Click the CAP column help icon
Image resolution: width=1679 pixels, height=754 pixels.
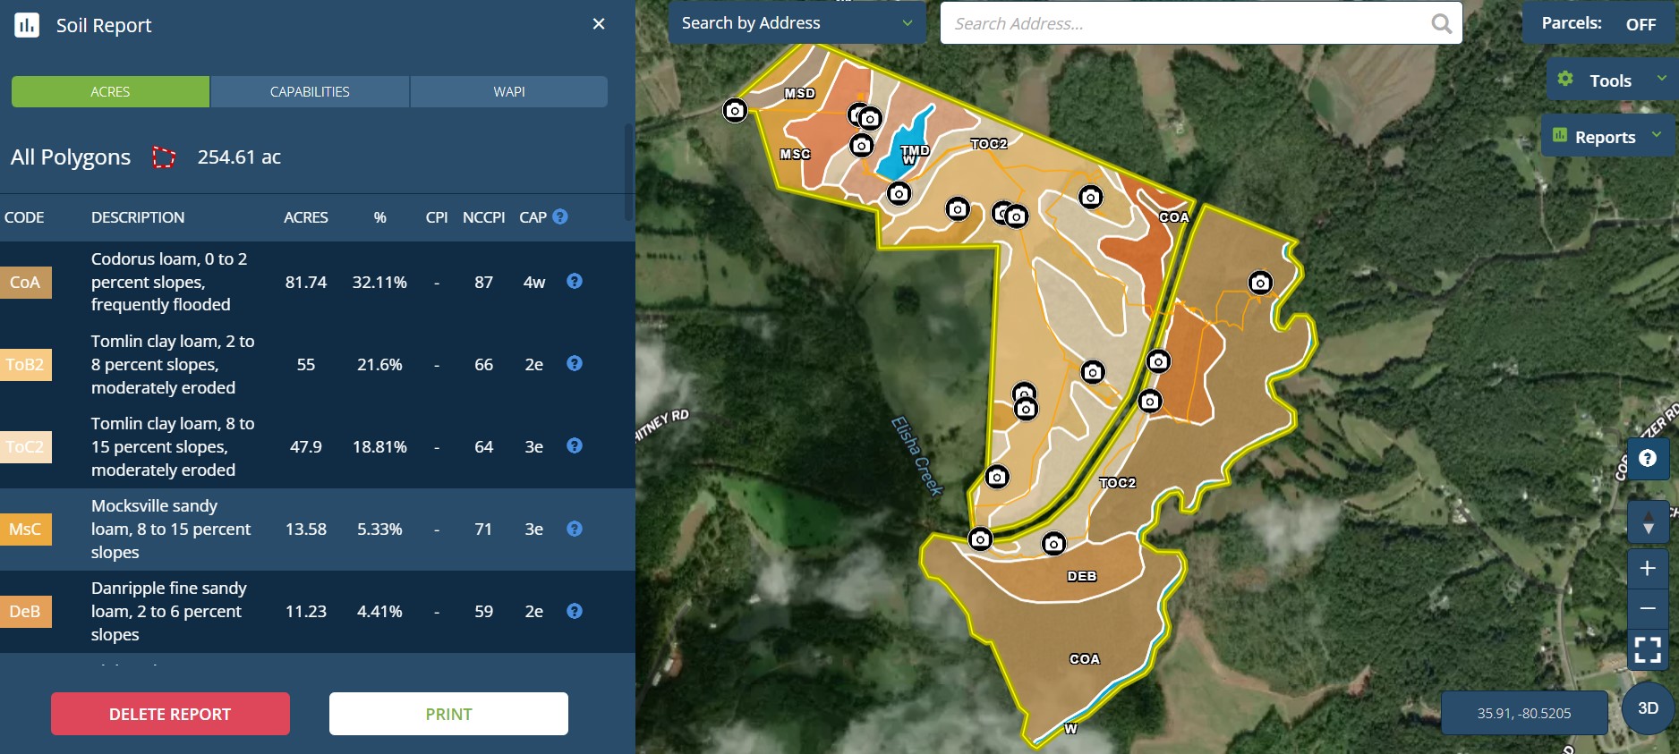560,216
